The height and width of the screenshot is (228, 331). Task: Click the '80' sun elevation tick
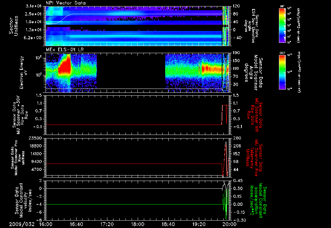click(x=235, y=14)
